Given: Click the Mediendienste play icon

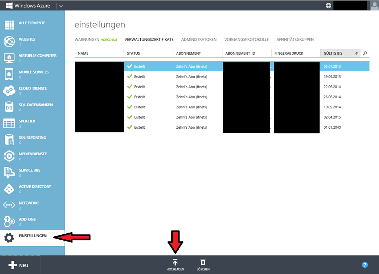Looking at the screenshot, I should tap(9, 156).
